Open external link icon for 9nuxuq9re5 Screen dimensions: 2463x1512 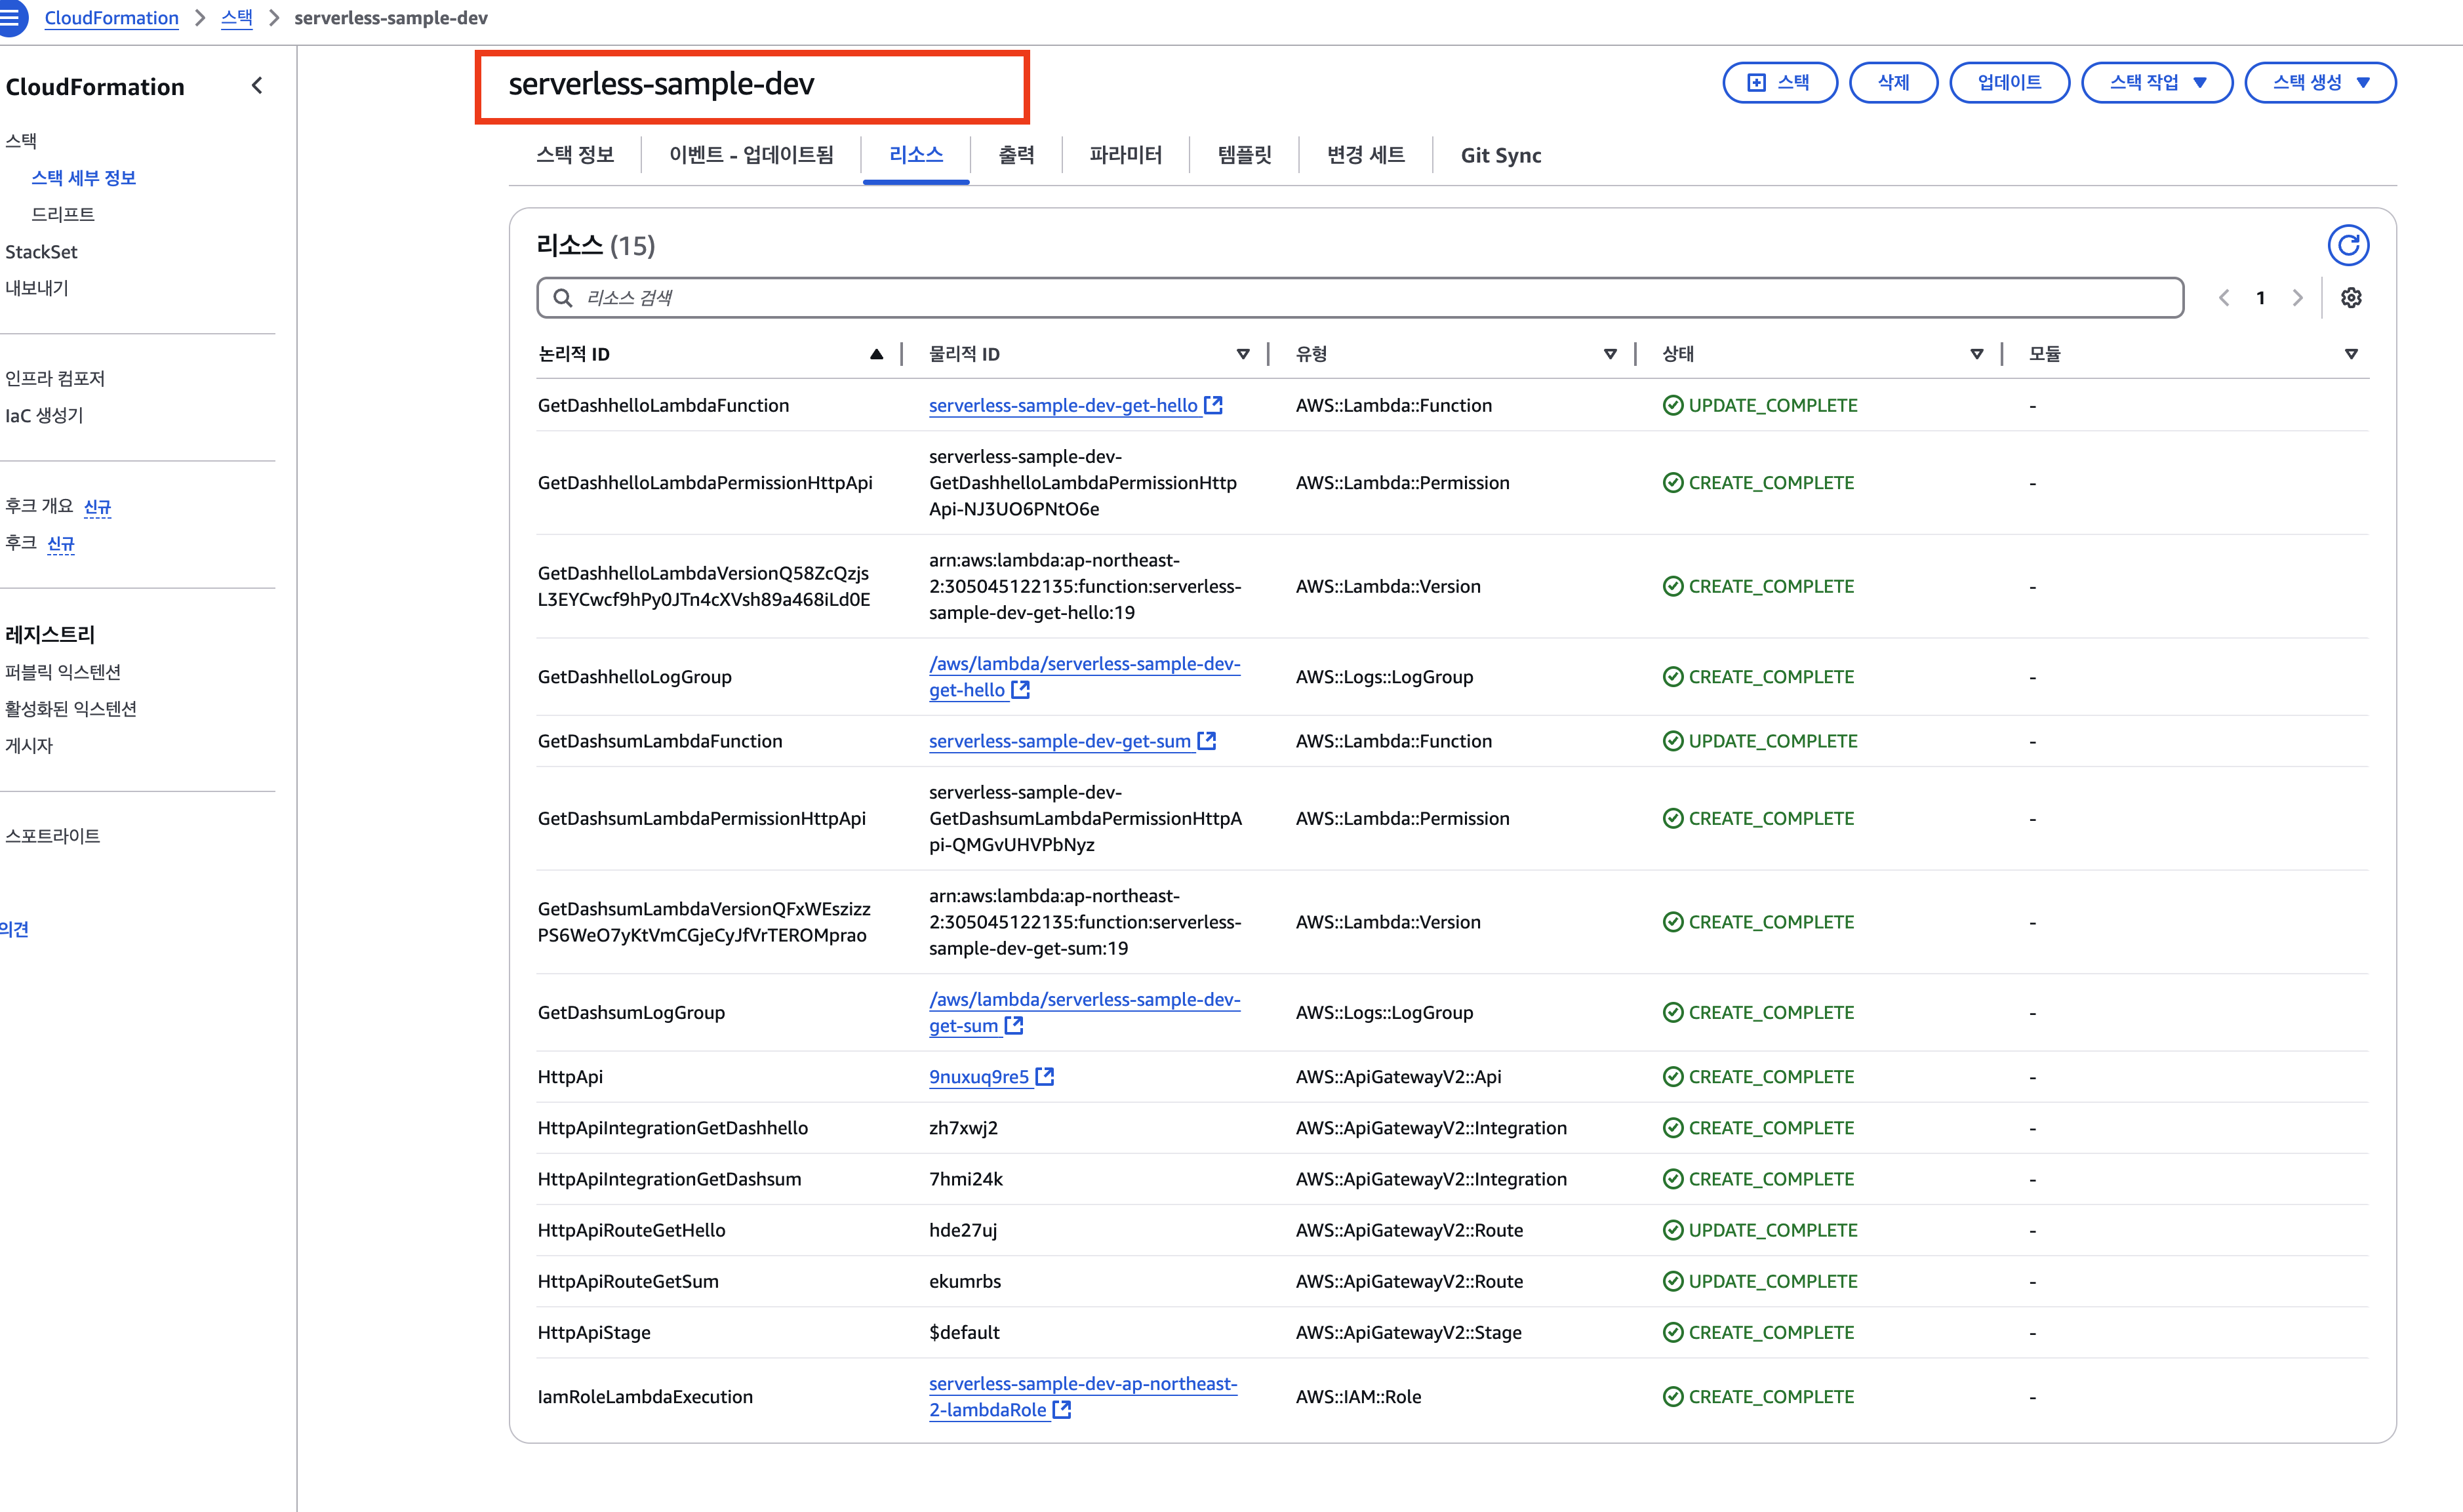(1044, 1076)
